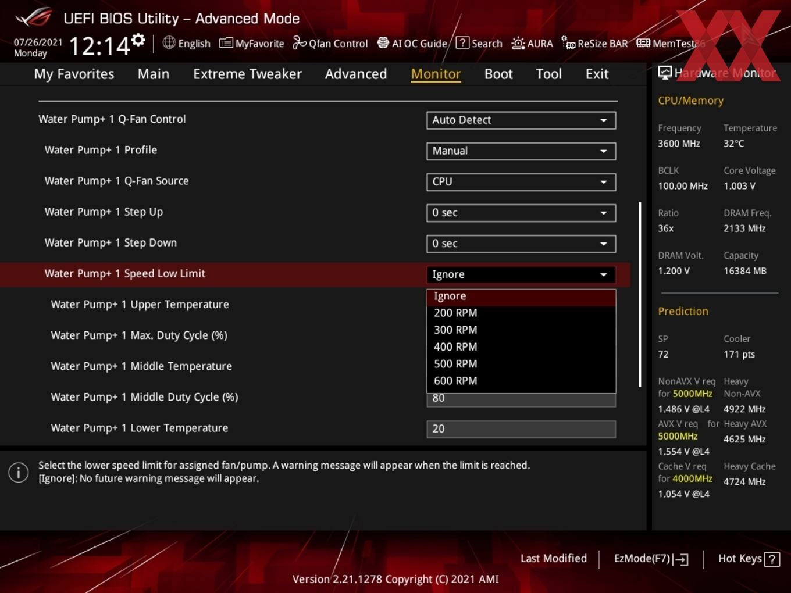Viewport: 791px width, 593px height.
Task: Click the 12:14 clock display
Action: click(x=99, y=46)
